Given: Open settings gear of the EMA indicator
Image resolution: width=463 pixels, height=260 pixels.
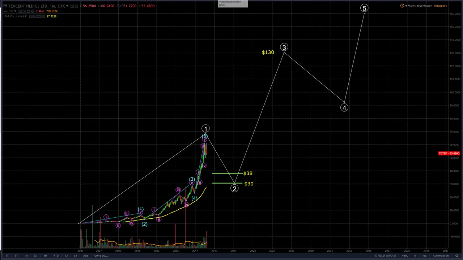Looking at the screenshot, I should 35,16.
